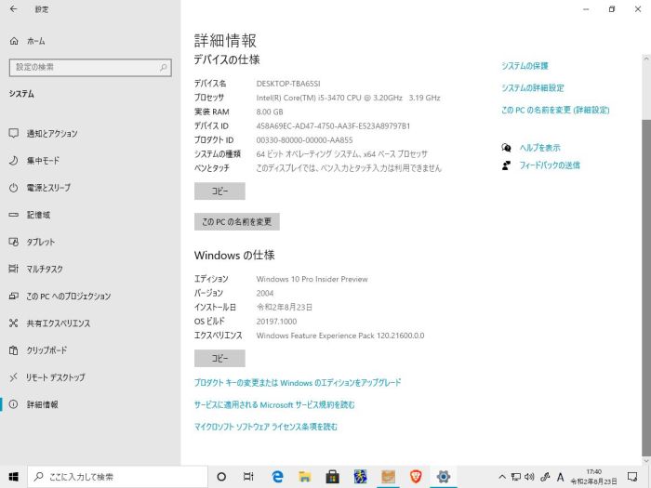Open クリップボード settings page
The image size is (651, 488).
coord(46,350)
